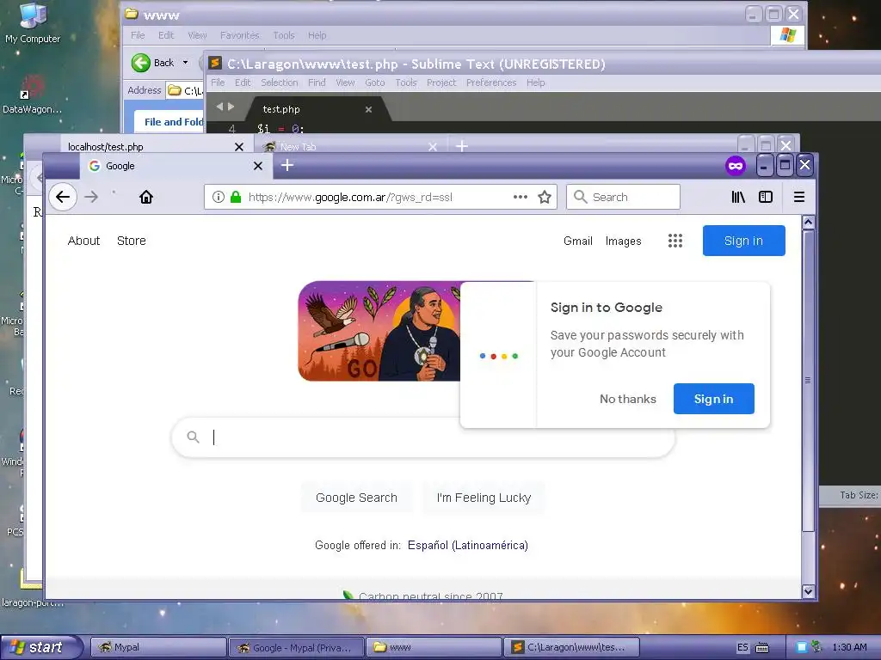881x660 pixels.
Task: Open the Store link on Google
Action: click(x=132, y=241)
